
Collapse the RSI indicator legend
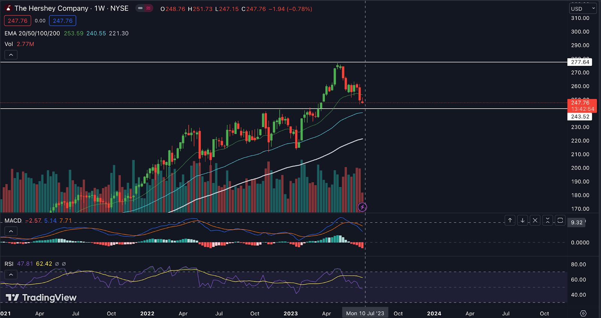[x=11, y=275]
